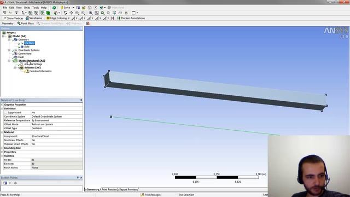
Task: Click the box zoom magnifier tool
Action: (x=83, y=13)
